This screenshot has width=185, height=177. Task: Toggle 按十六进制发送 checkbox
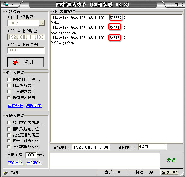click(9, 141)
